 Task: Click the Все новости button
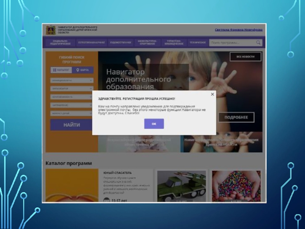(246, 57)
